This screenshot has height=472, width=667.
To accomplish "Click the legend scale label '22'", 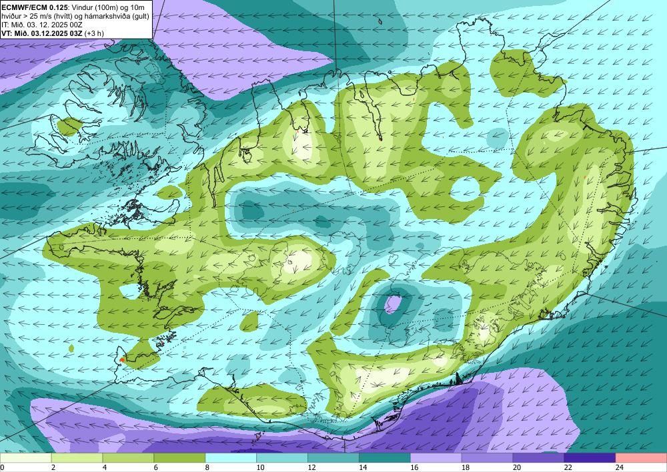I will (568, 467).
